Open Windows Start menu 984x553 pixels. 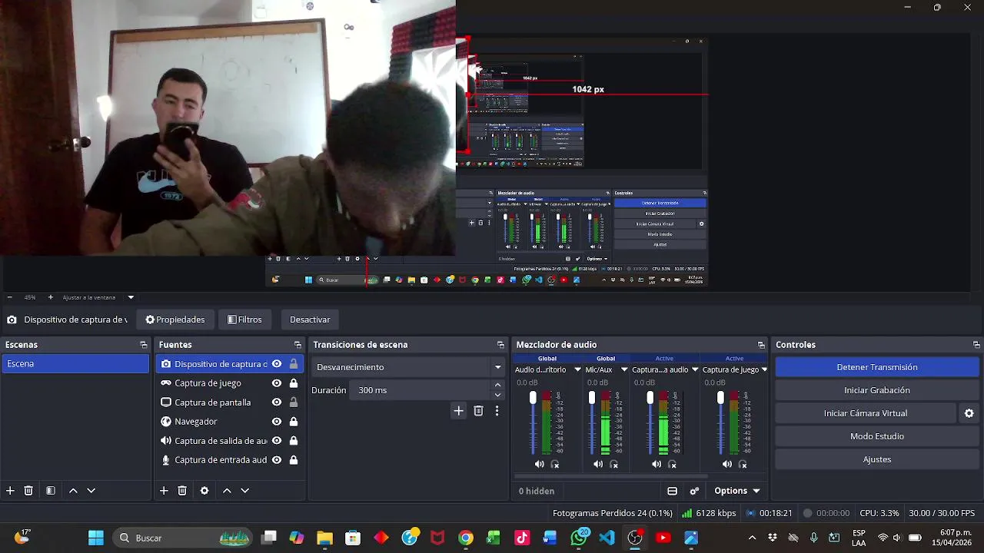(x=96, y=538)
